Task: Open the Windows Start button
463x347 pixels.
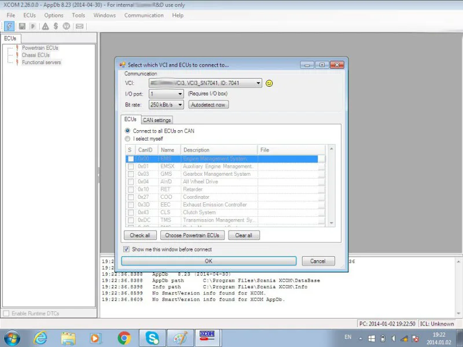Action: tap(12, 338)
